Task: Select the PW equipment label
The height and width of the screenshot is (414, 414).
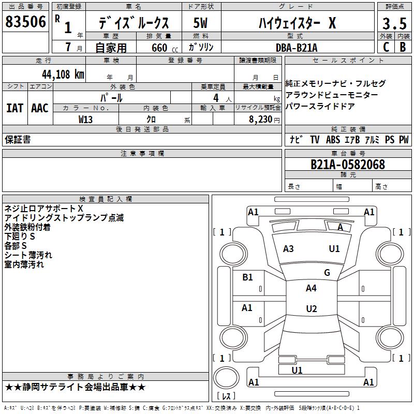Action: point(404,139)
